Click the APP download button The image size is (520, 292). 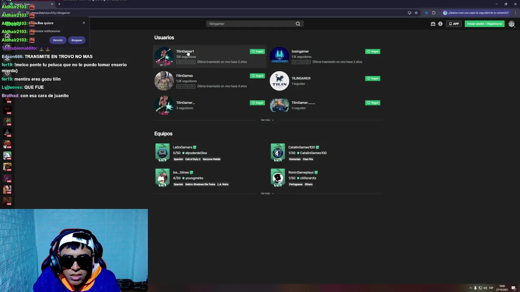(454, 24)
